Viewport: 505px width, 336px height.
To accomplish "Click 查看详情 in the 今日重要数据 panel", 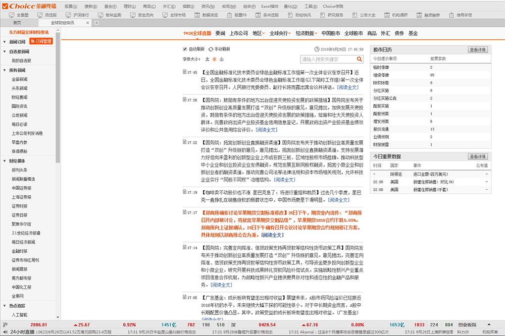I will coord(478,156).
